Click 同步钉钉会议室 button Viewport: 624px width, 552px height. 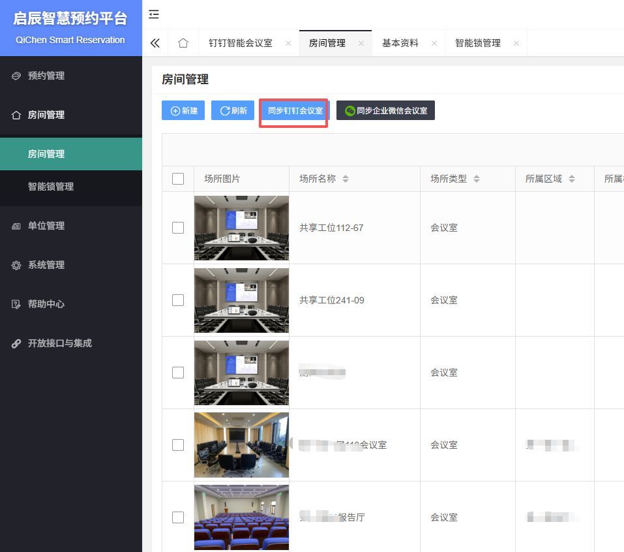(295, 111)
